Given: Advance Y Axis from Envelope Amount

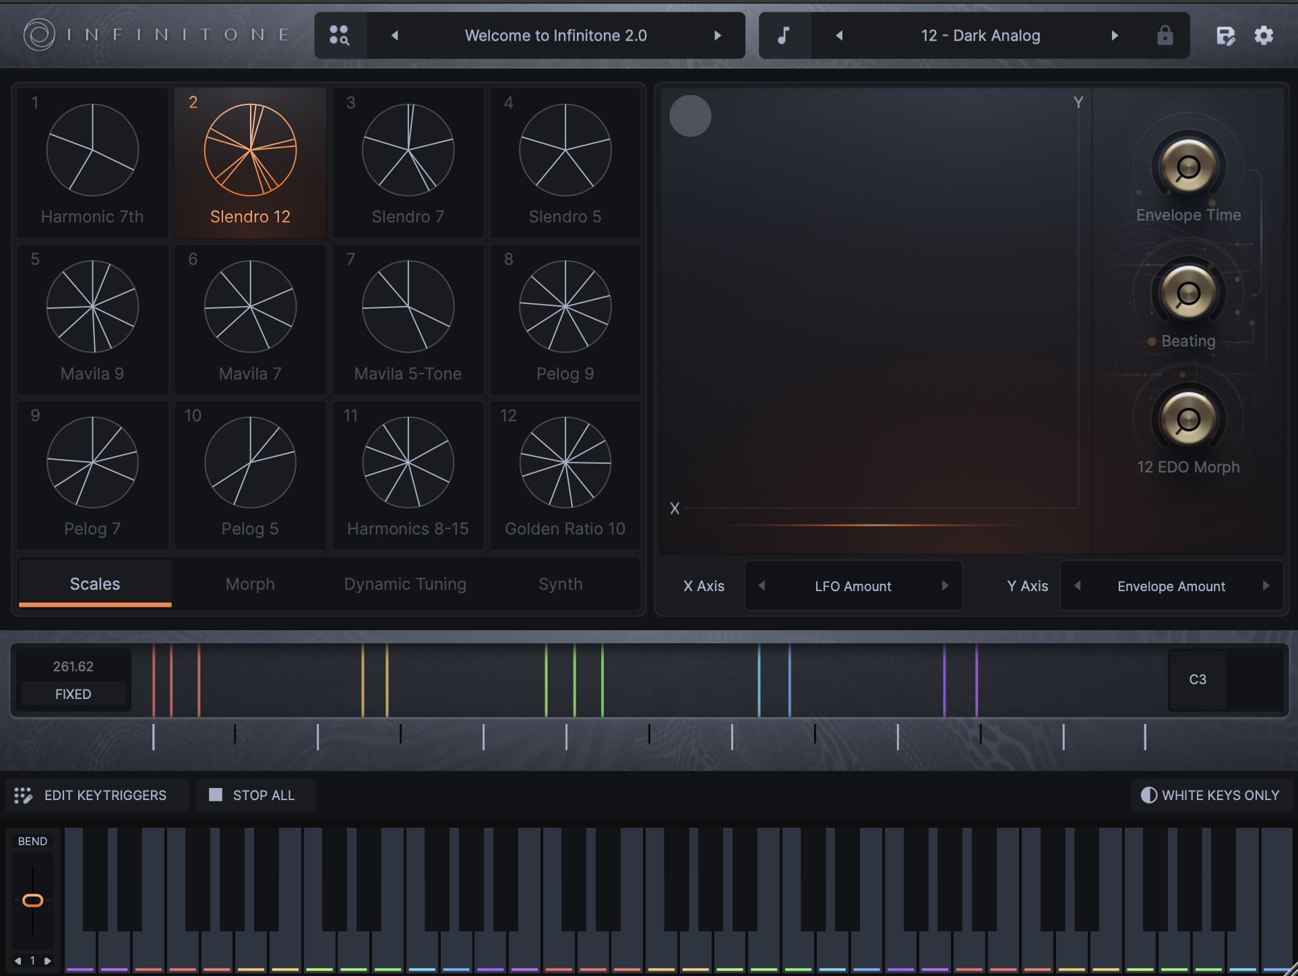Looking at the screenshot, I should pyautogui.click(x=1266, y=586).
